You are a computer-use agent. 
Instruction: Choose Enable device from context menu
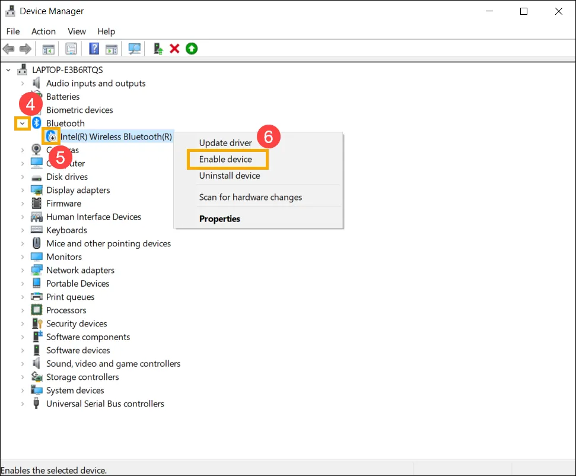[x=225, y=159]
